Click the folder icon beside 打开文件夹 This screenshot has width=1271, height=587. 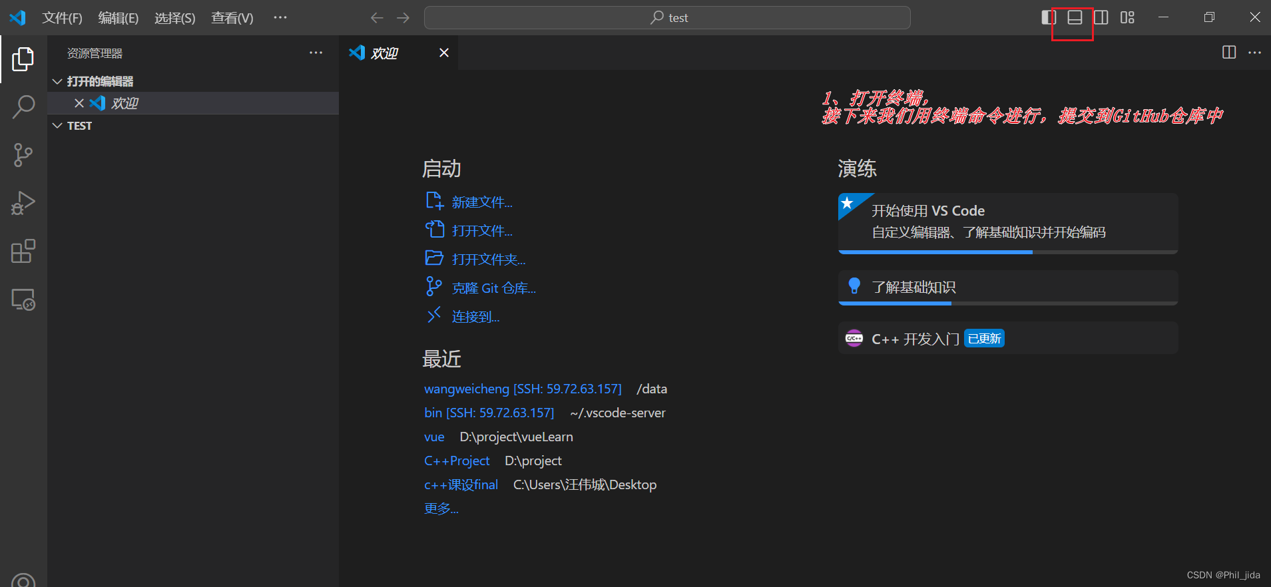(434, 258)
